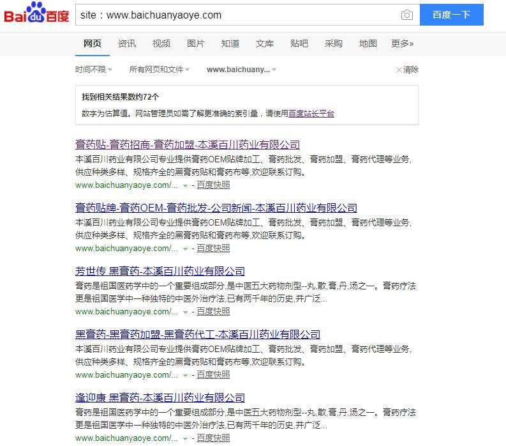Image resolution: width=506 pixels, height=446 pixels.
Task: Expand URL arrow under 黑膏药加盟 result
Action: click(x=185, y=376)
